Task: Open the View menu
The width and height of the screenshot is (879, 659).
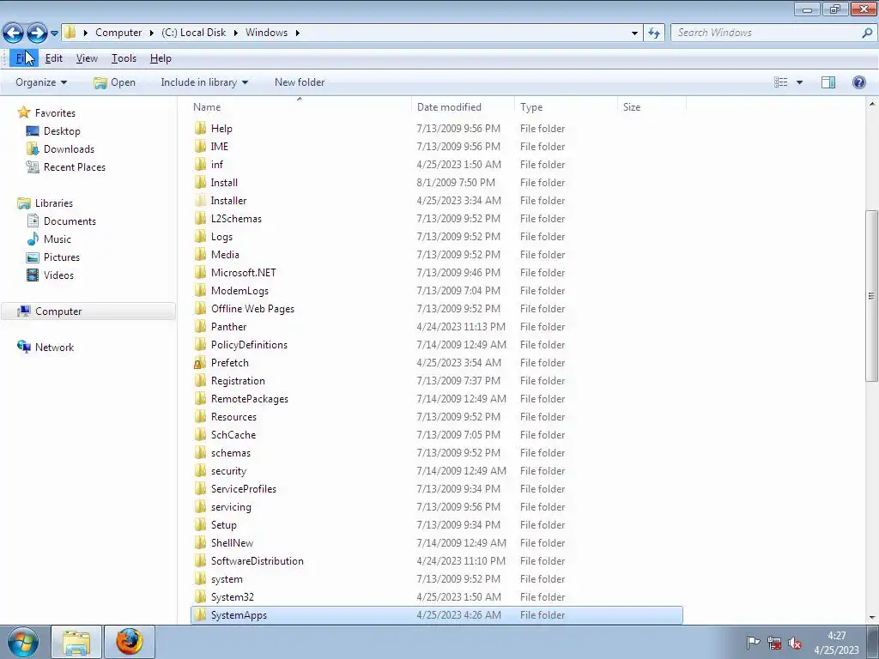Action: pyautogui.click(x=87, y=58)
